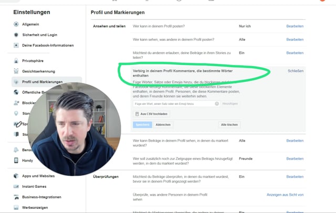
Task: Click the Blockieren people icon
Action: coord(16,103)
